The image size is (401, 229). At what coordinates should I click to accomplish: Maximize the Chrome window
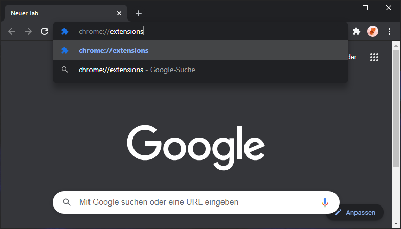[x=365, y=8]
